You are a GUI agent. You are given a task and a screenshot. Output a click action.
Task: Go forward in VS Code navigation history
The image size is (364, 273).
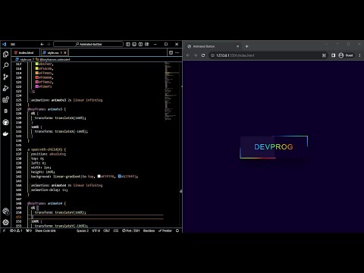point(49,44)
